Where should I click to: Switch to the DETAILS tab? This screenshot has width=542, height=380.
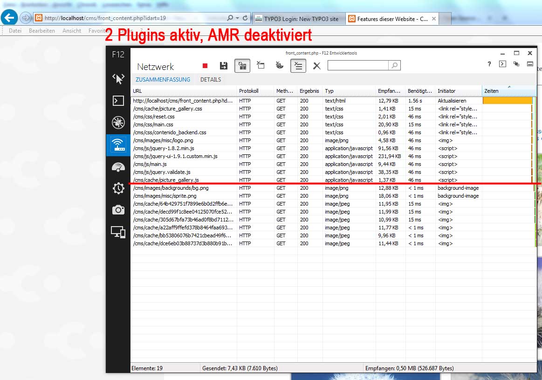(211, 80)
